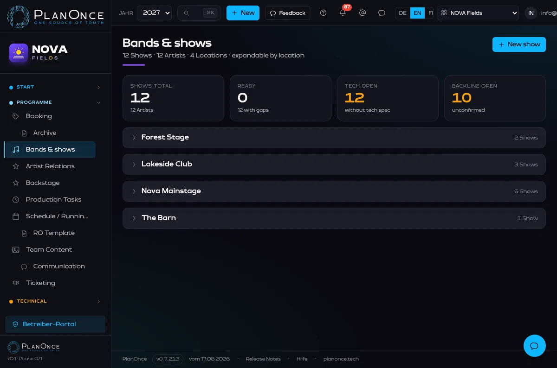Viewport: 557px width, 368px height.
Task: Click the blue New button
Action: pos(243,13)
